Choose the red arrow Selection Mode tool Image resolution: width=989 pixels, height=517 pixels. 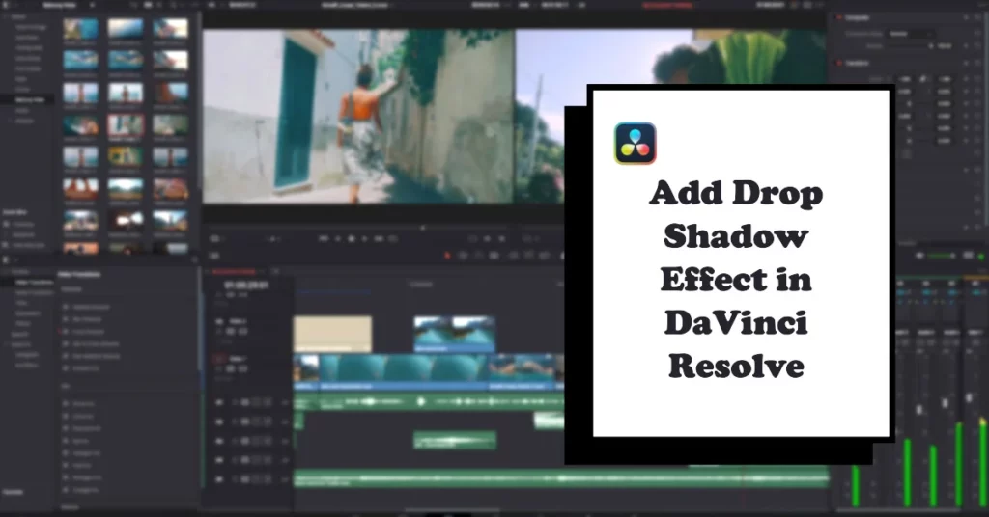pos(447,256)
